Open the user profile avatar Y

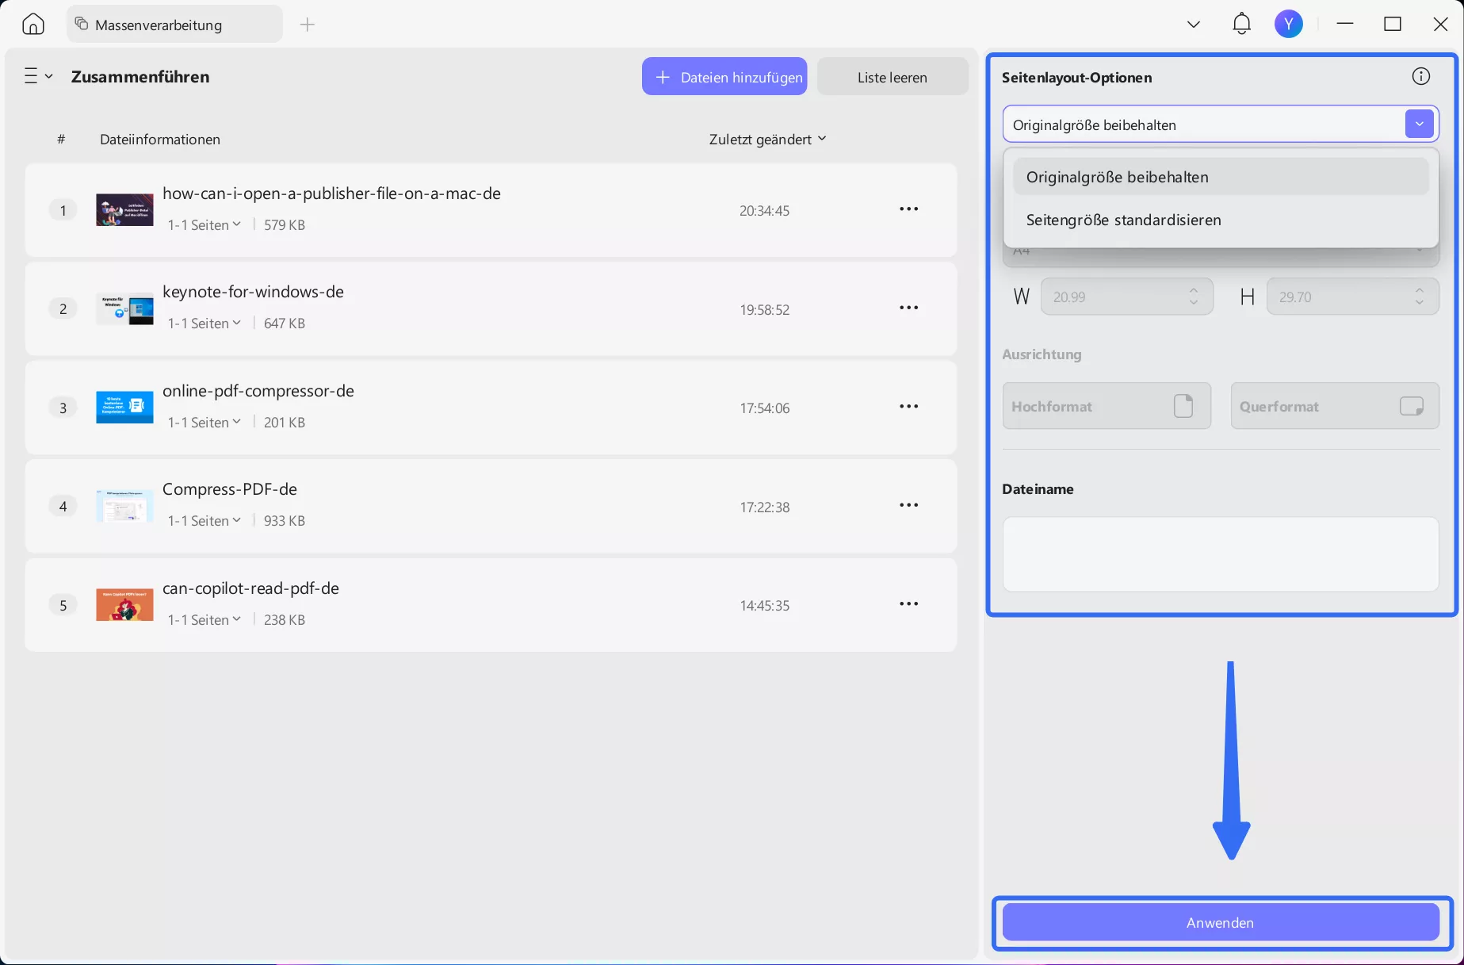1288,24
